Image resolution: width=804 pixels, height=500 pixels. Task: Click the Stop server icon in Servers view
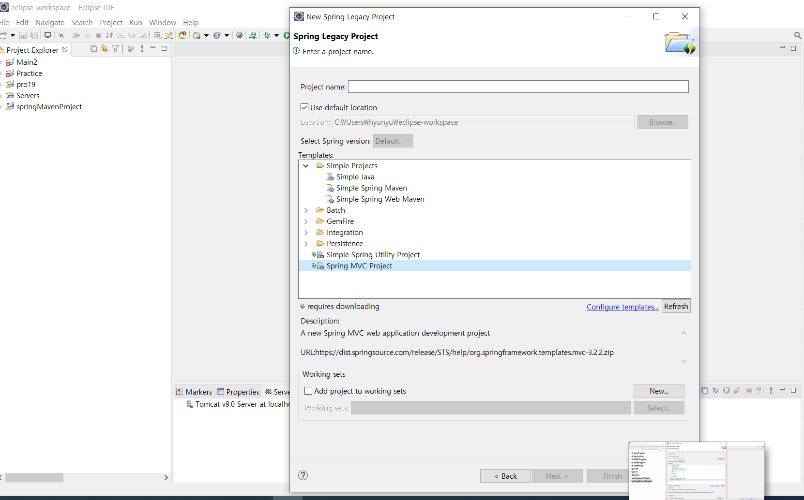(x=749, y=390)
